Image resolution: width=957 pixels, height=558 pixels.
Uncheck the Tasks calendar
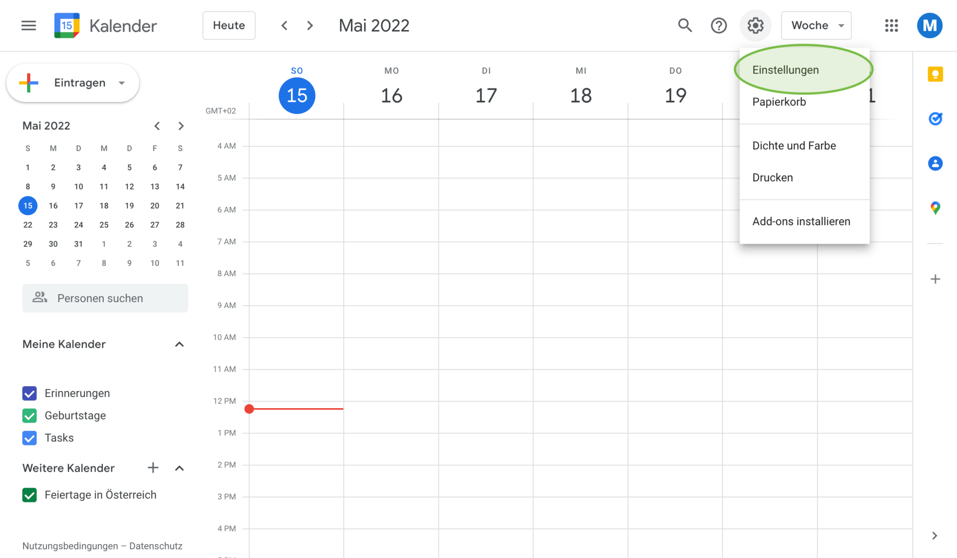point(29,438)
